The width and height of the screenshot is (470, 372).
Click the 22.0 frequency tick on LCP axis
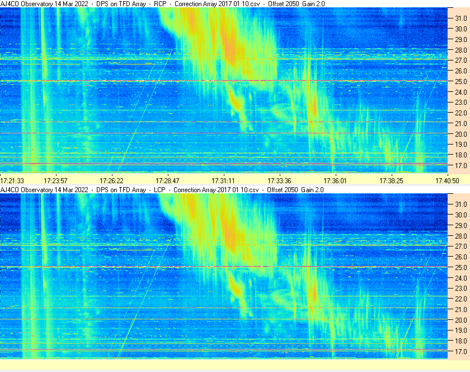pos(461,299)
